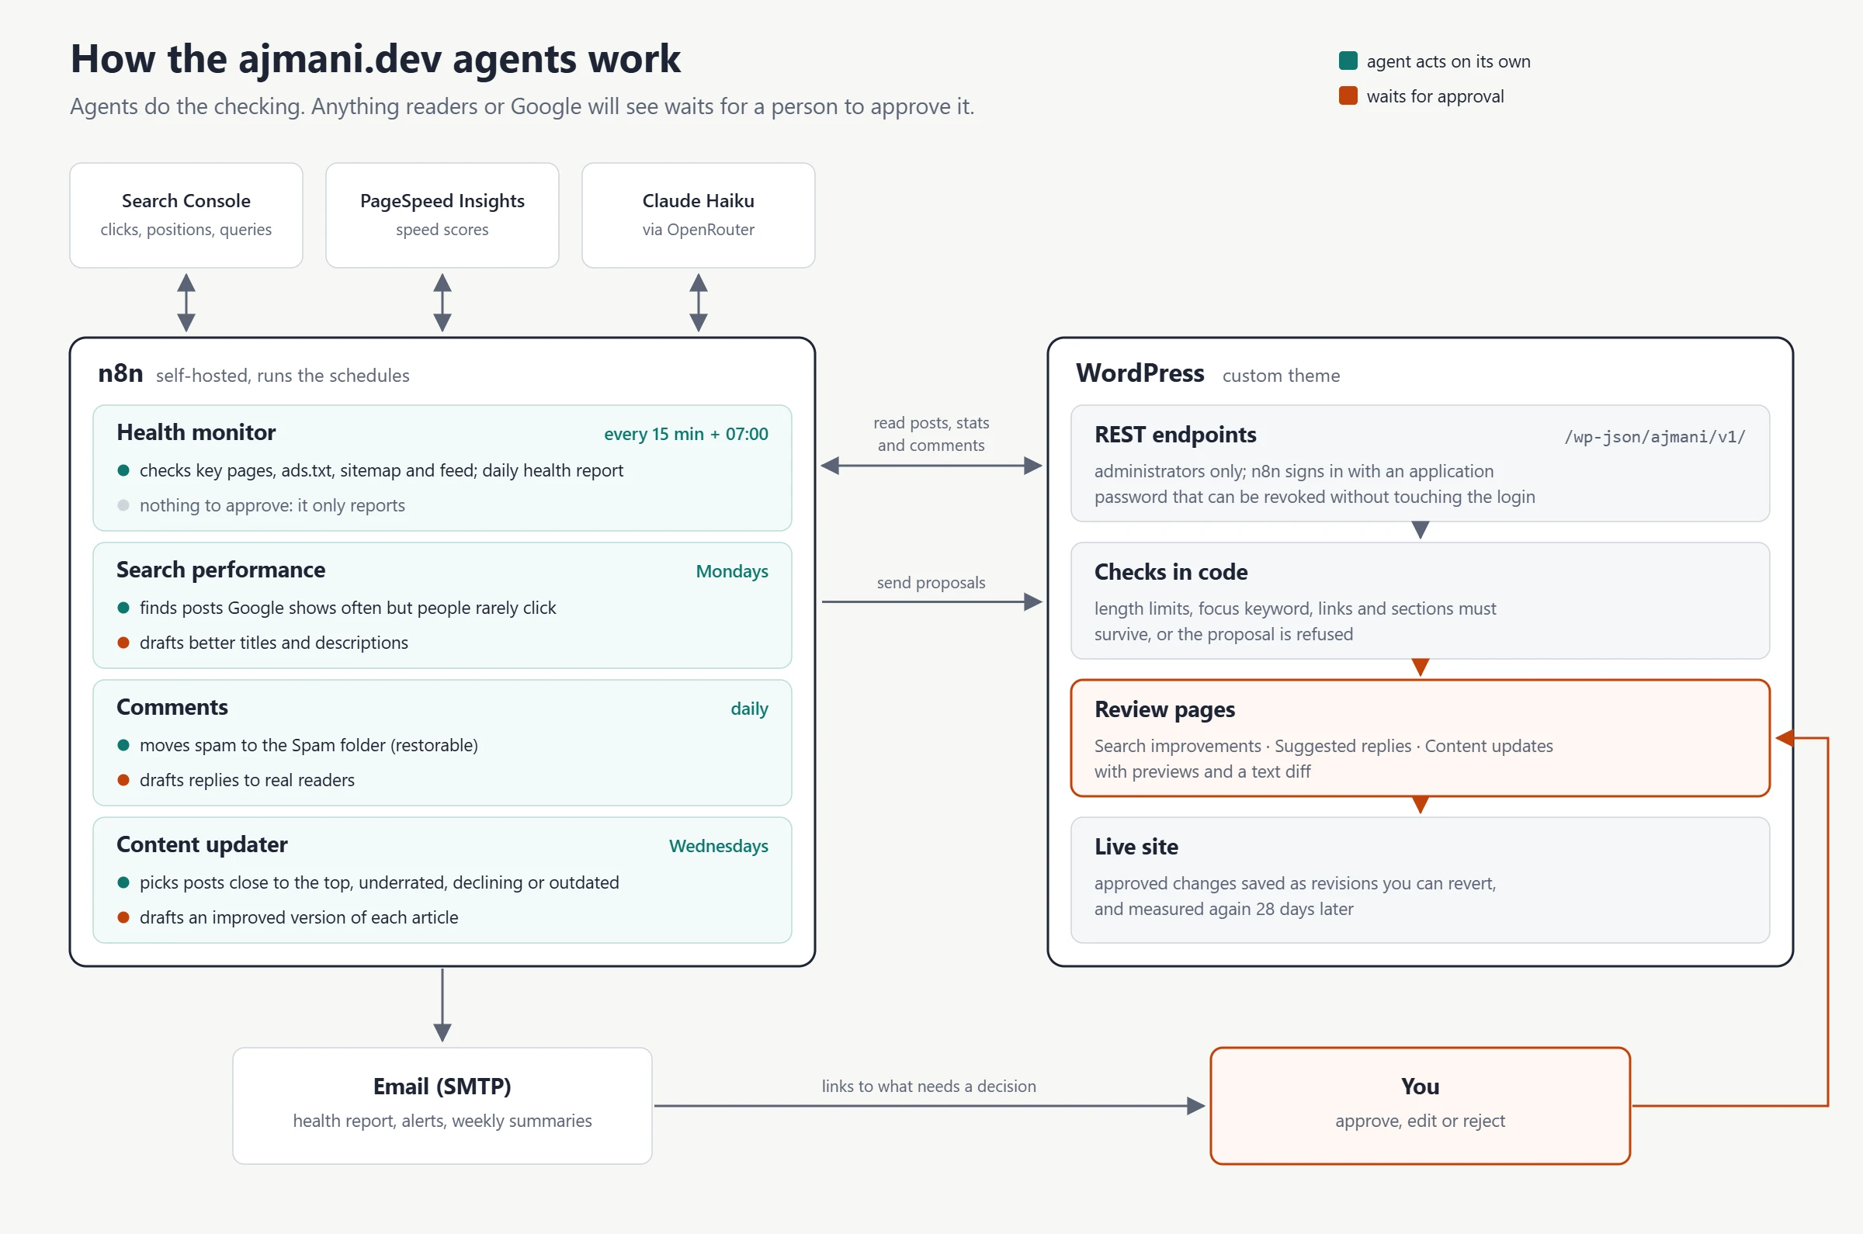Click the '/wp-json/ajmani/v1/' path
The image size is (1863, 1234).
(x=1654, y=436)
